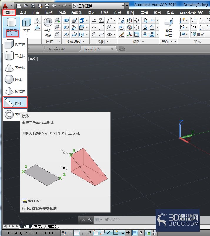Toggle Dynamic UCS in status bar
The image size is (210, 236).
point(115,232)
